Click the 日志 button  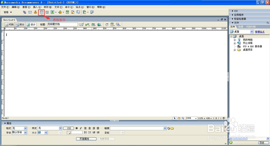pos(264,143)
